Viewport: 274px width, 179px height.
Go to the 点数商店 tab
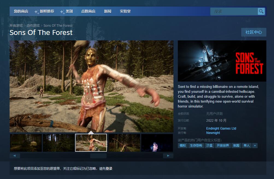88,11
